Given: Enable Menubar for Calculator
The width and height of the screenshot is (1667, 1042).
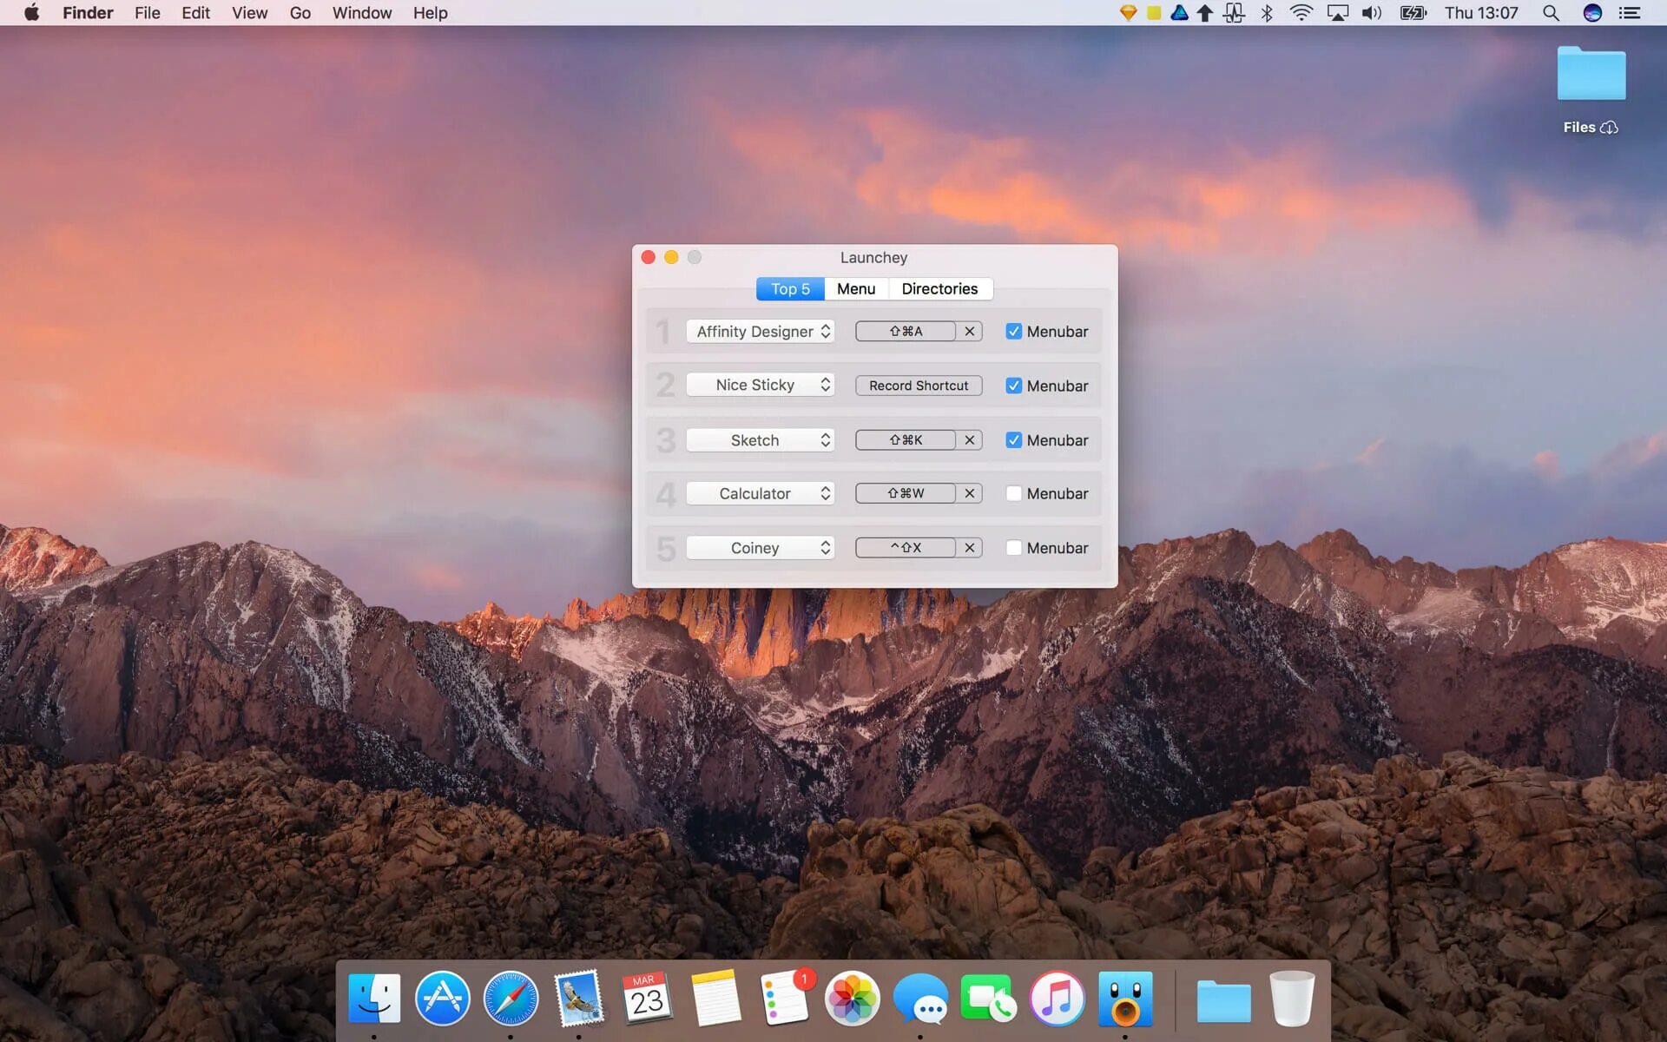Looking at the screenshot, I should [x=1013, y=493].
